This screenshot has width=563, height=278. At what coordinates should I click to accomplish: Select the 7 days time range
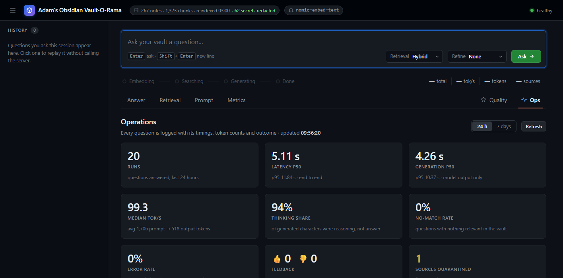[504, 126]
